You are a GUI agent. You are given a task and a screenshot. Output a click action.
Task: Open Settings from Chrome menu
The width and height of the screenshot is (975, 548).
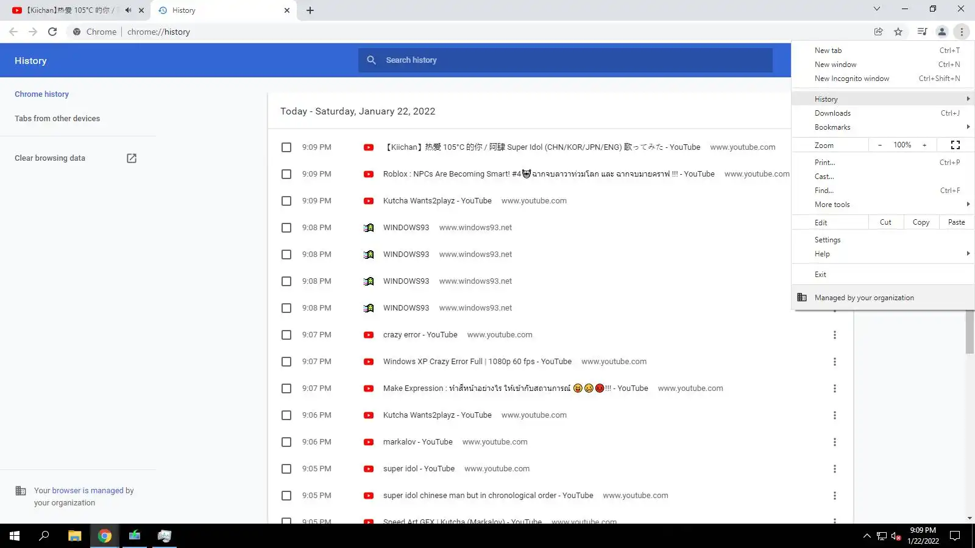click(x=883, y=240)
